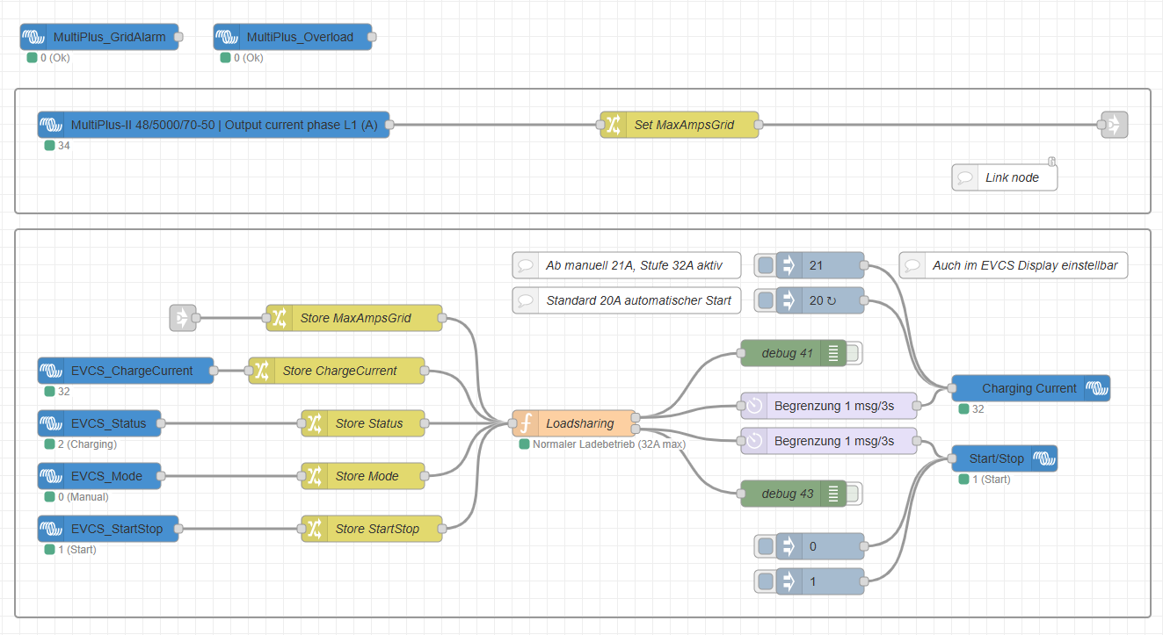
Task: Trigger the inject node labeled 21
Action: point(766,265)
